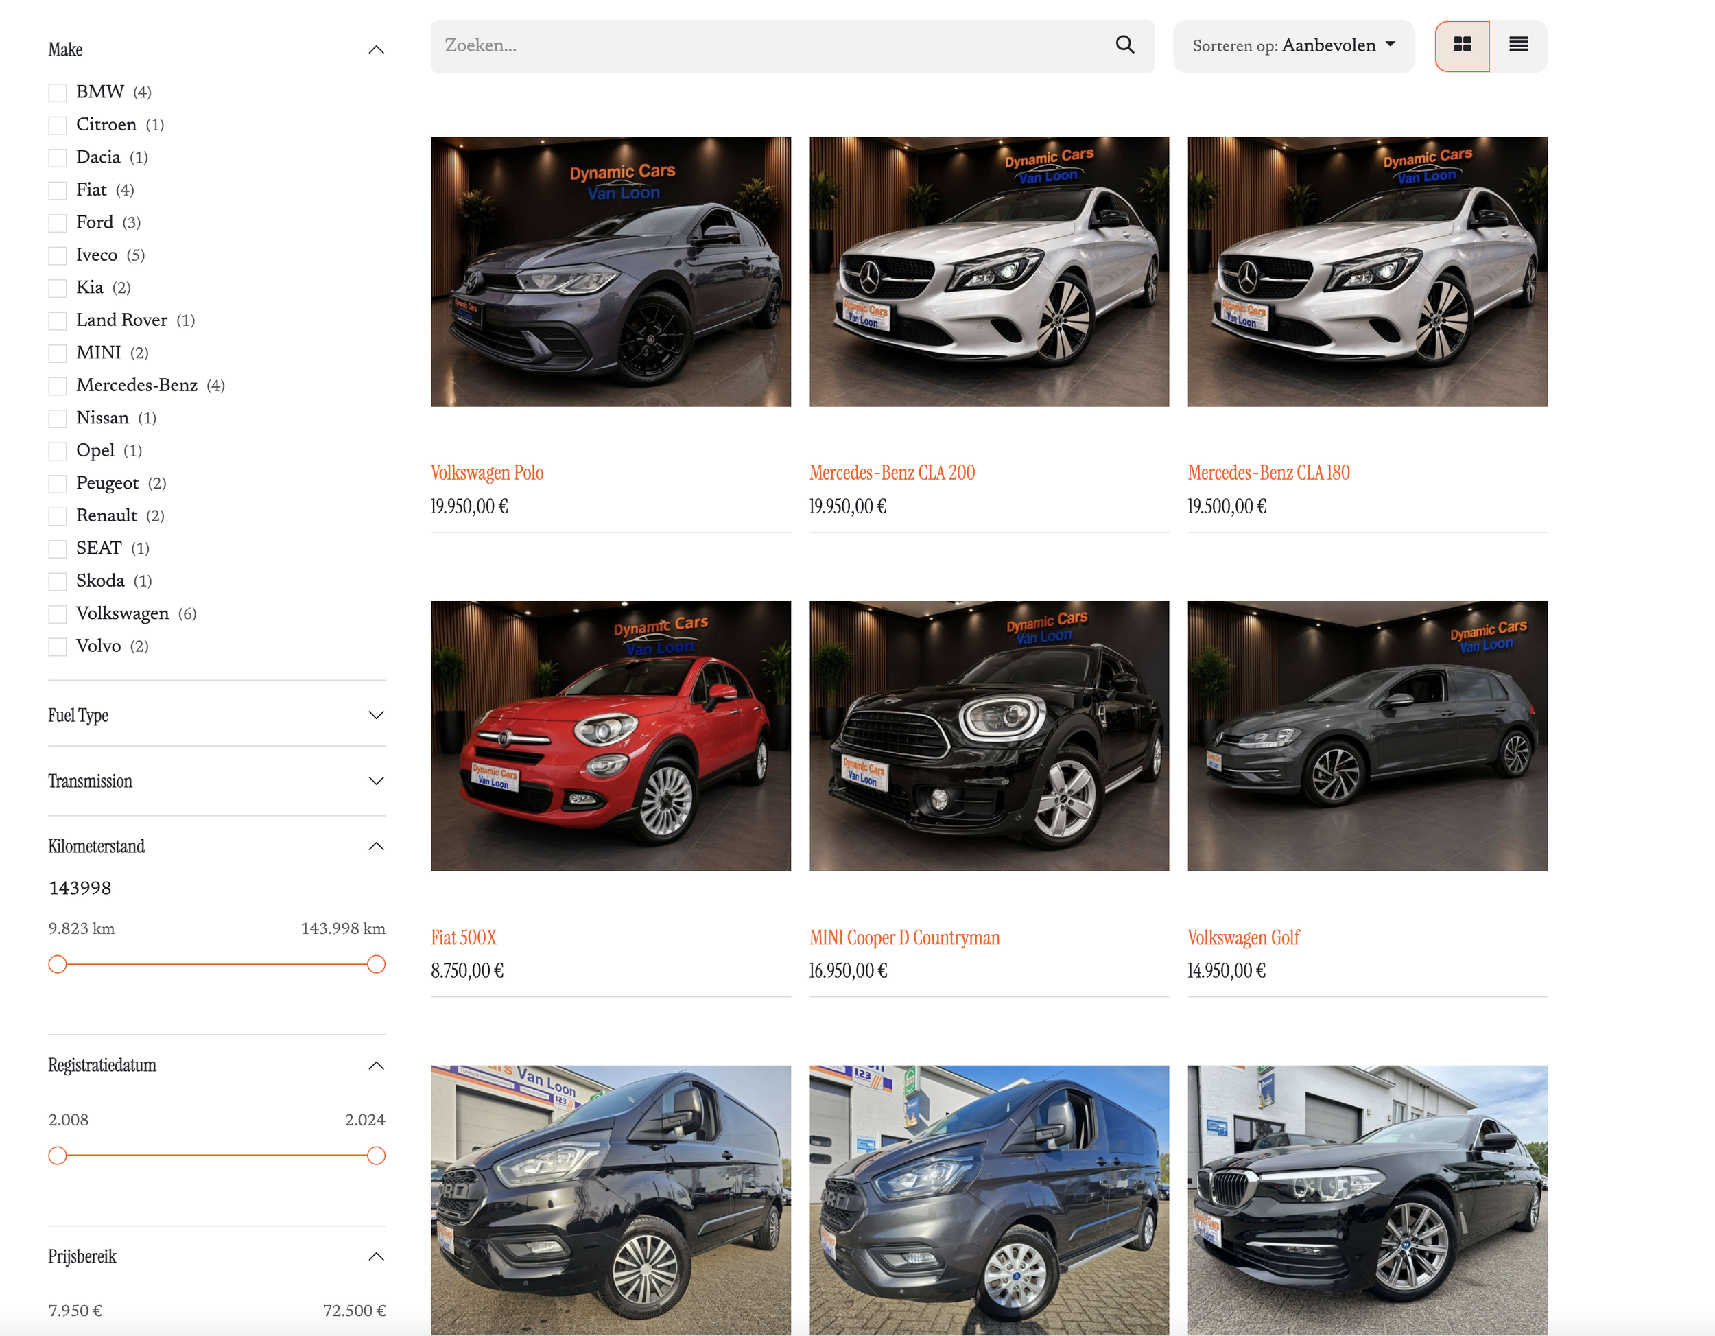Focus the Zoeken search field
This screenshot has width=1715, height=1336.
tap(792, 47)
